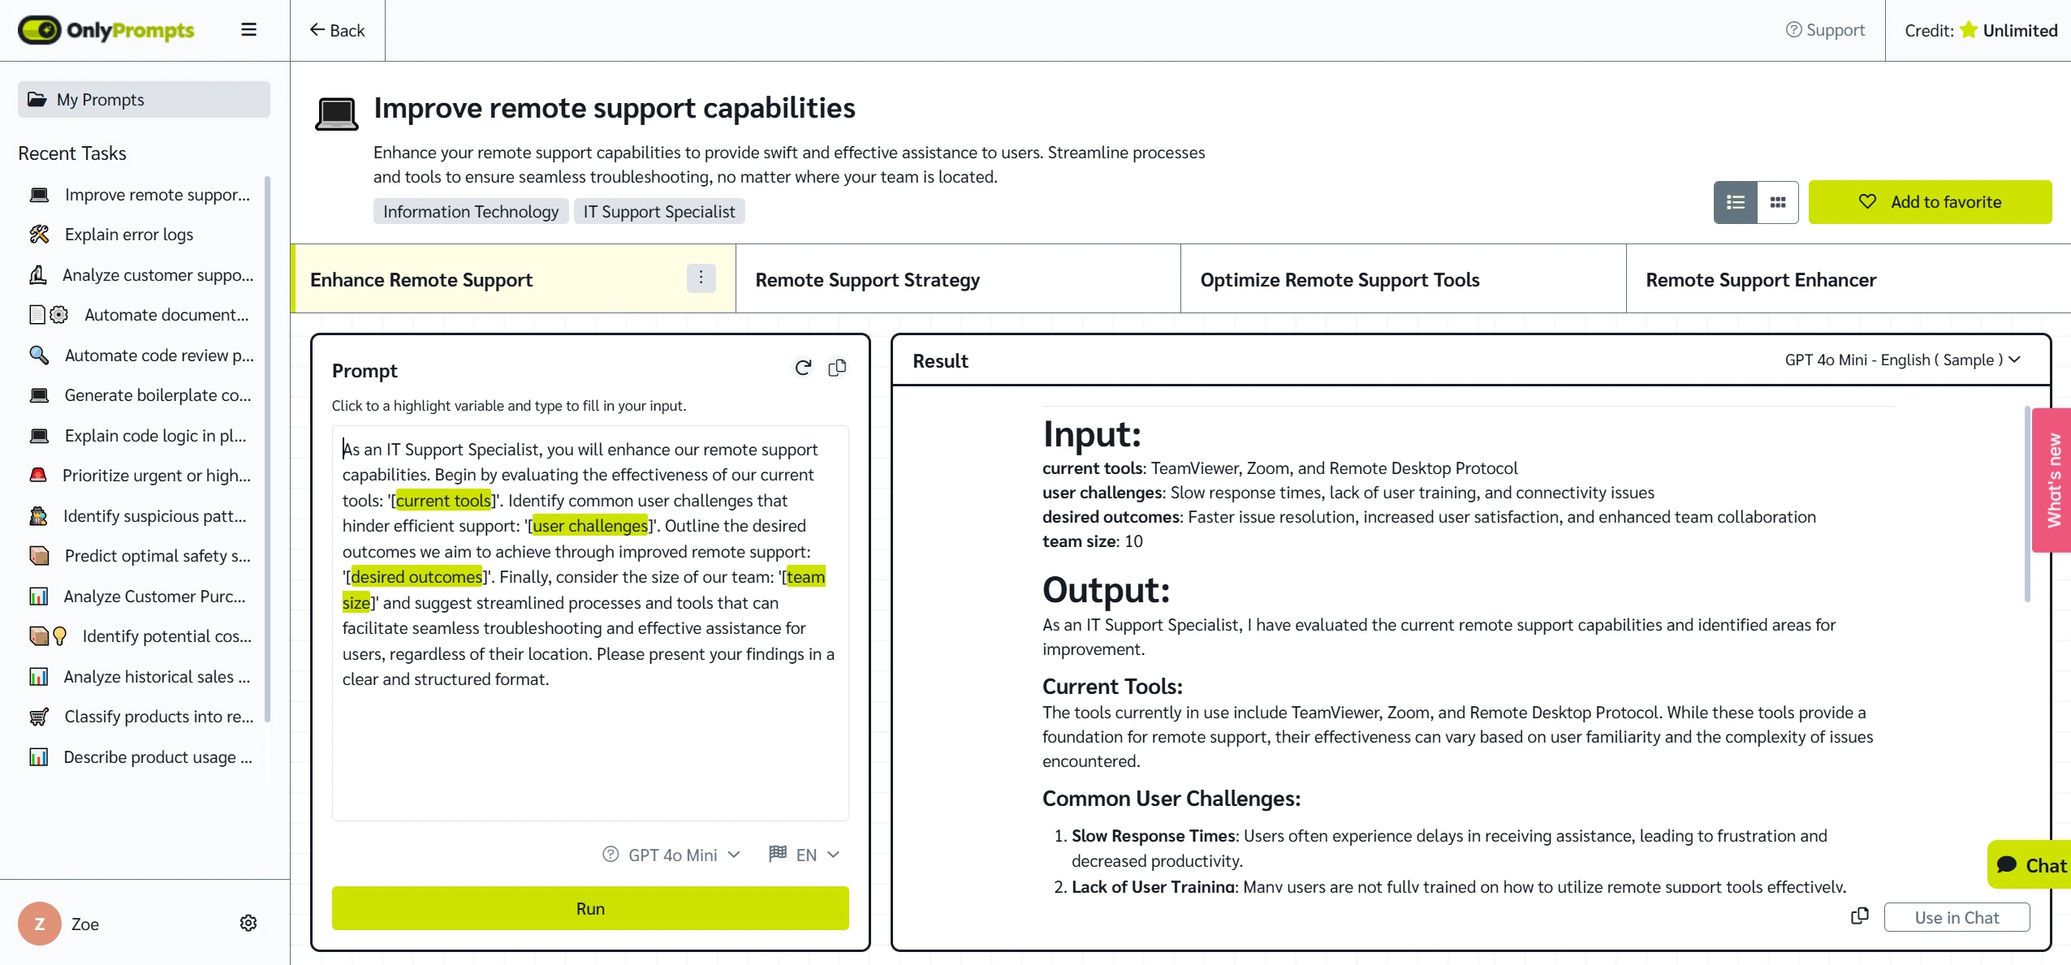This screenshot has width=2071, height=965.
Task: Click the Run button to execute prompt
Action: 590,907
